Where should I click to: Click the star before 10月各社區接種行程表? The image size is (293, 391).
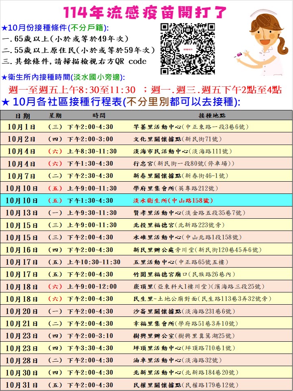(x=6, y=101)
